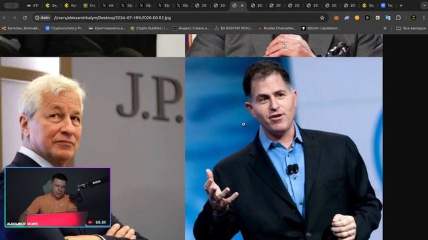Switch to the yellow-icon tab labeled Кр

click(x=70, y=5)
